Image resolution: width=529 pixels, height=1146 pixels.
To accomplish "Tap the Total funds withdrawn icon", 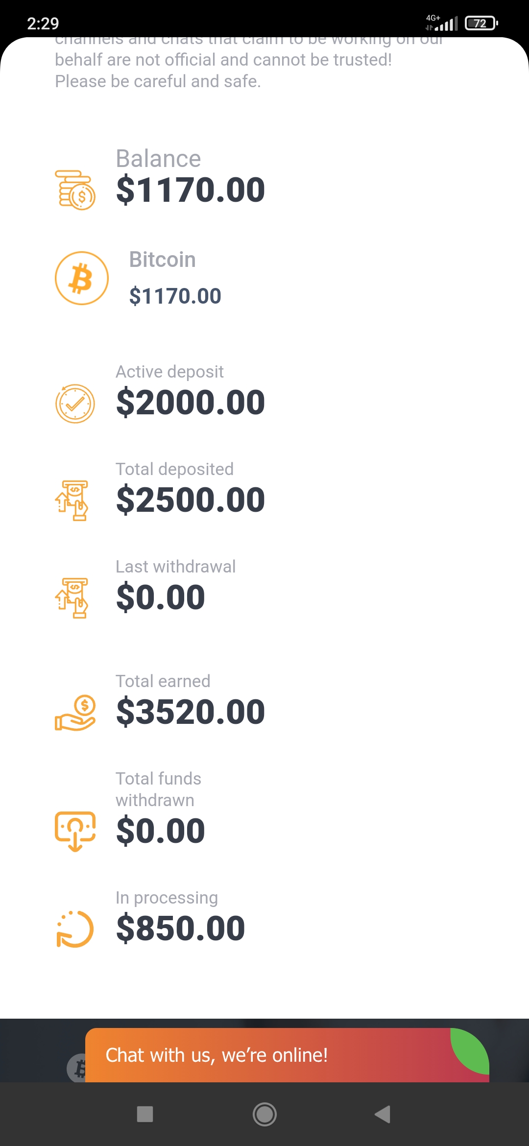I will (75, 831).
